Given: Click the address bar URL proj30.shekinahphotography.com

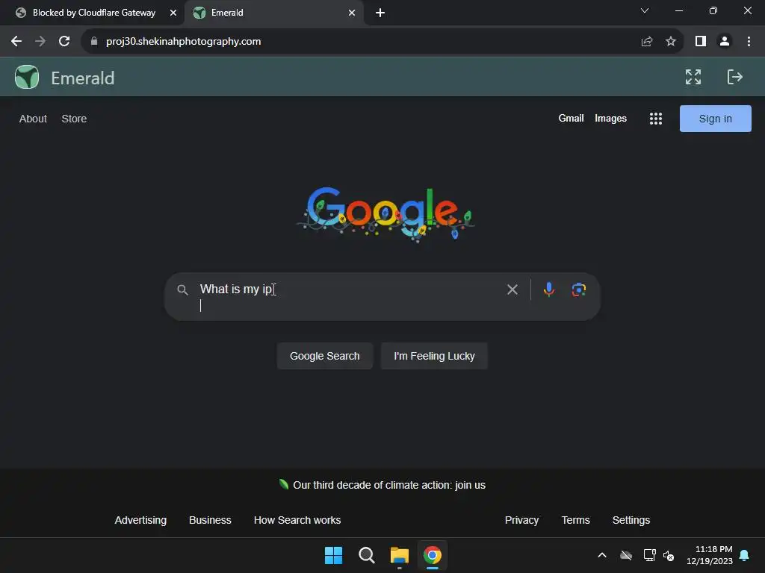Looking at the screenshot, I should [184, 42].
